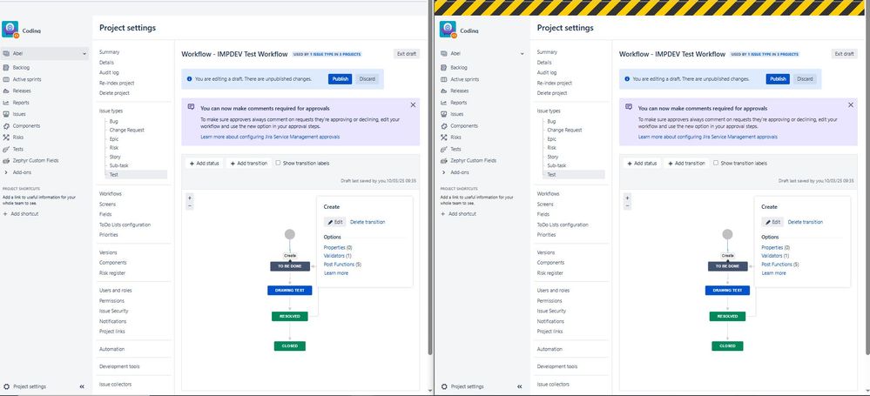Select RESOLVED status in right window

pos(727,316)
